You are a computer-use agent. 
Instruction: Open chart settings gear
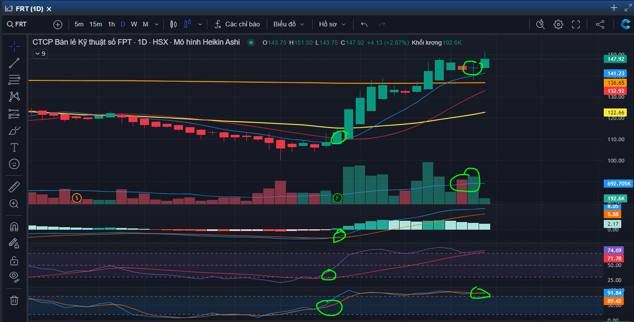pyautogui.click(x=558, y=24)
